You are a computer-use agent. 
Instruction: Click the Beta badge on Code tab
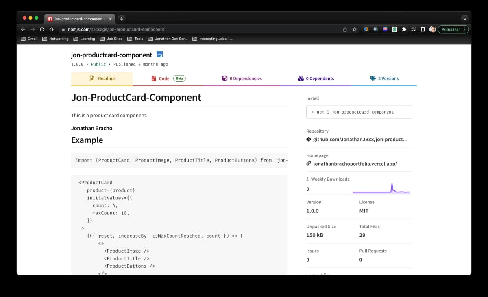pos(179,79)
